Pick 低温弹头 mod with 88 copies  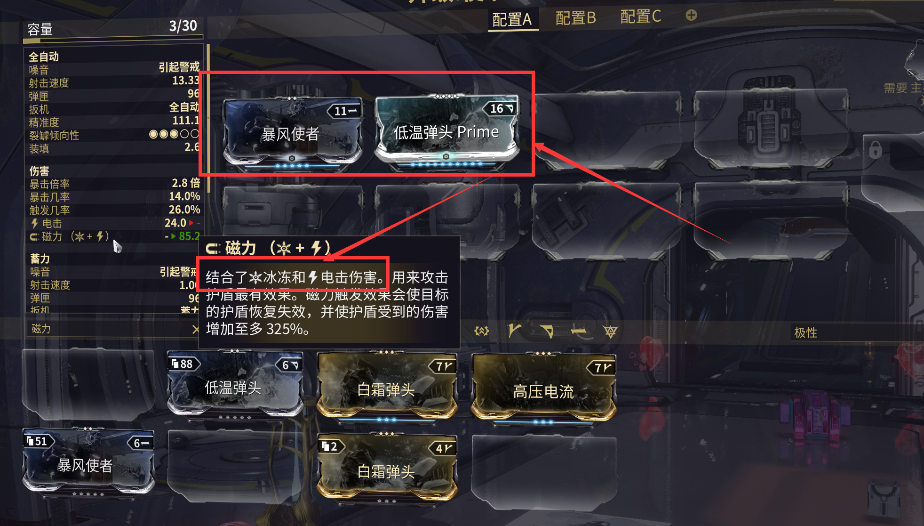[x=234, y=385]
